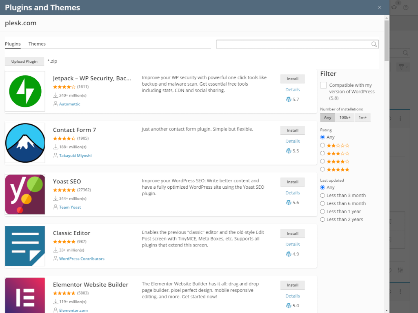The height and width of the screenshot is (313, 418).
Task: Click the Yoast SEO plugin logo
Action: point(24,194)
